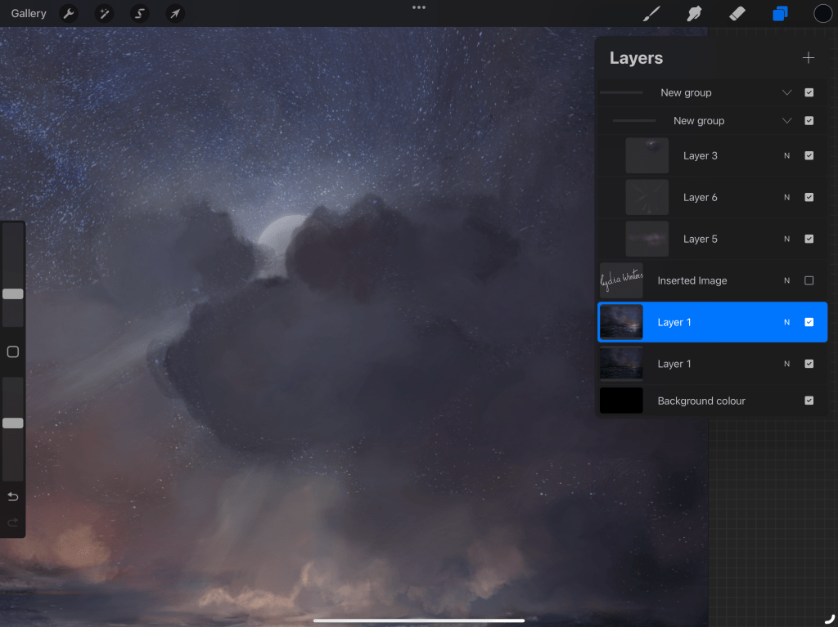This screenshot has height=627, width=838.
Task: Select the Eraser tool
Action: (737, 14)
